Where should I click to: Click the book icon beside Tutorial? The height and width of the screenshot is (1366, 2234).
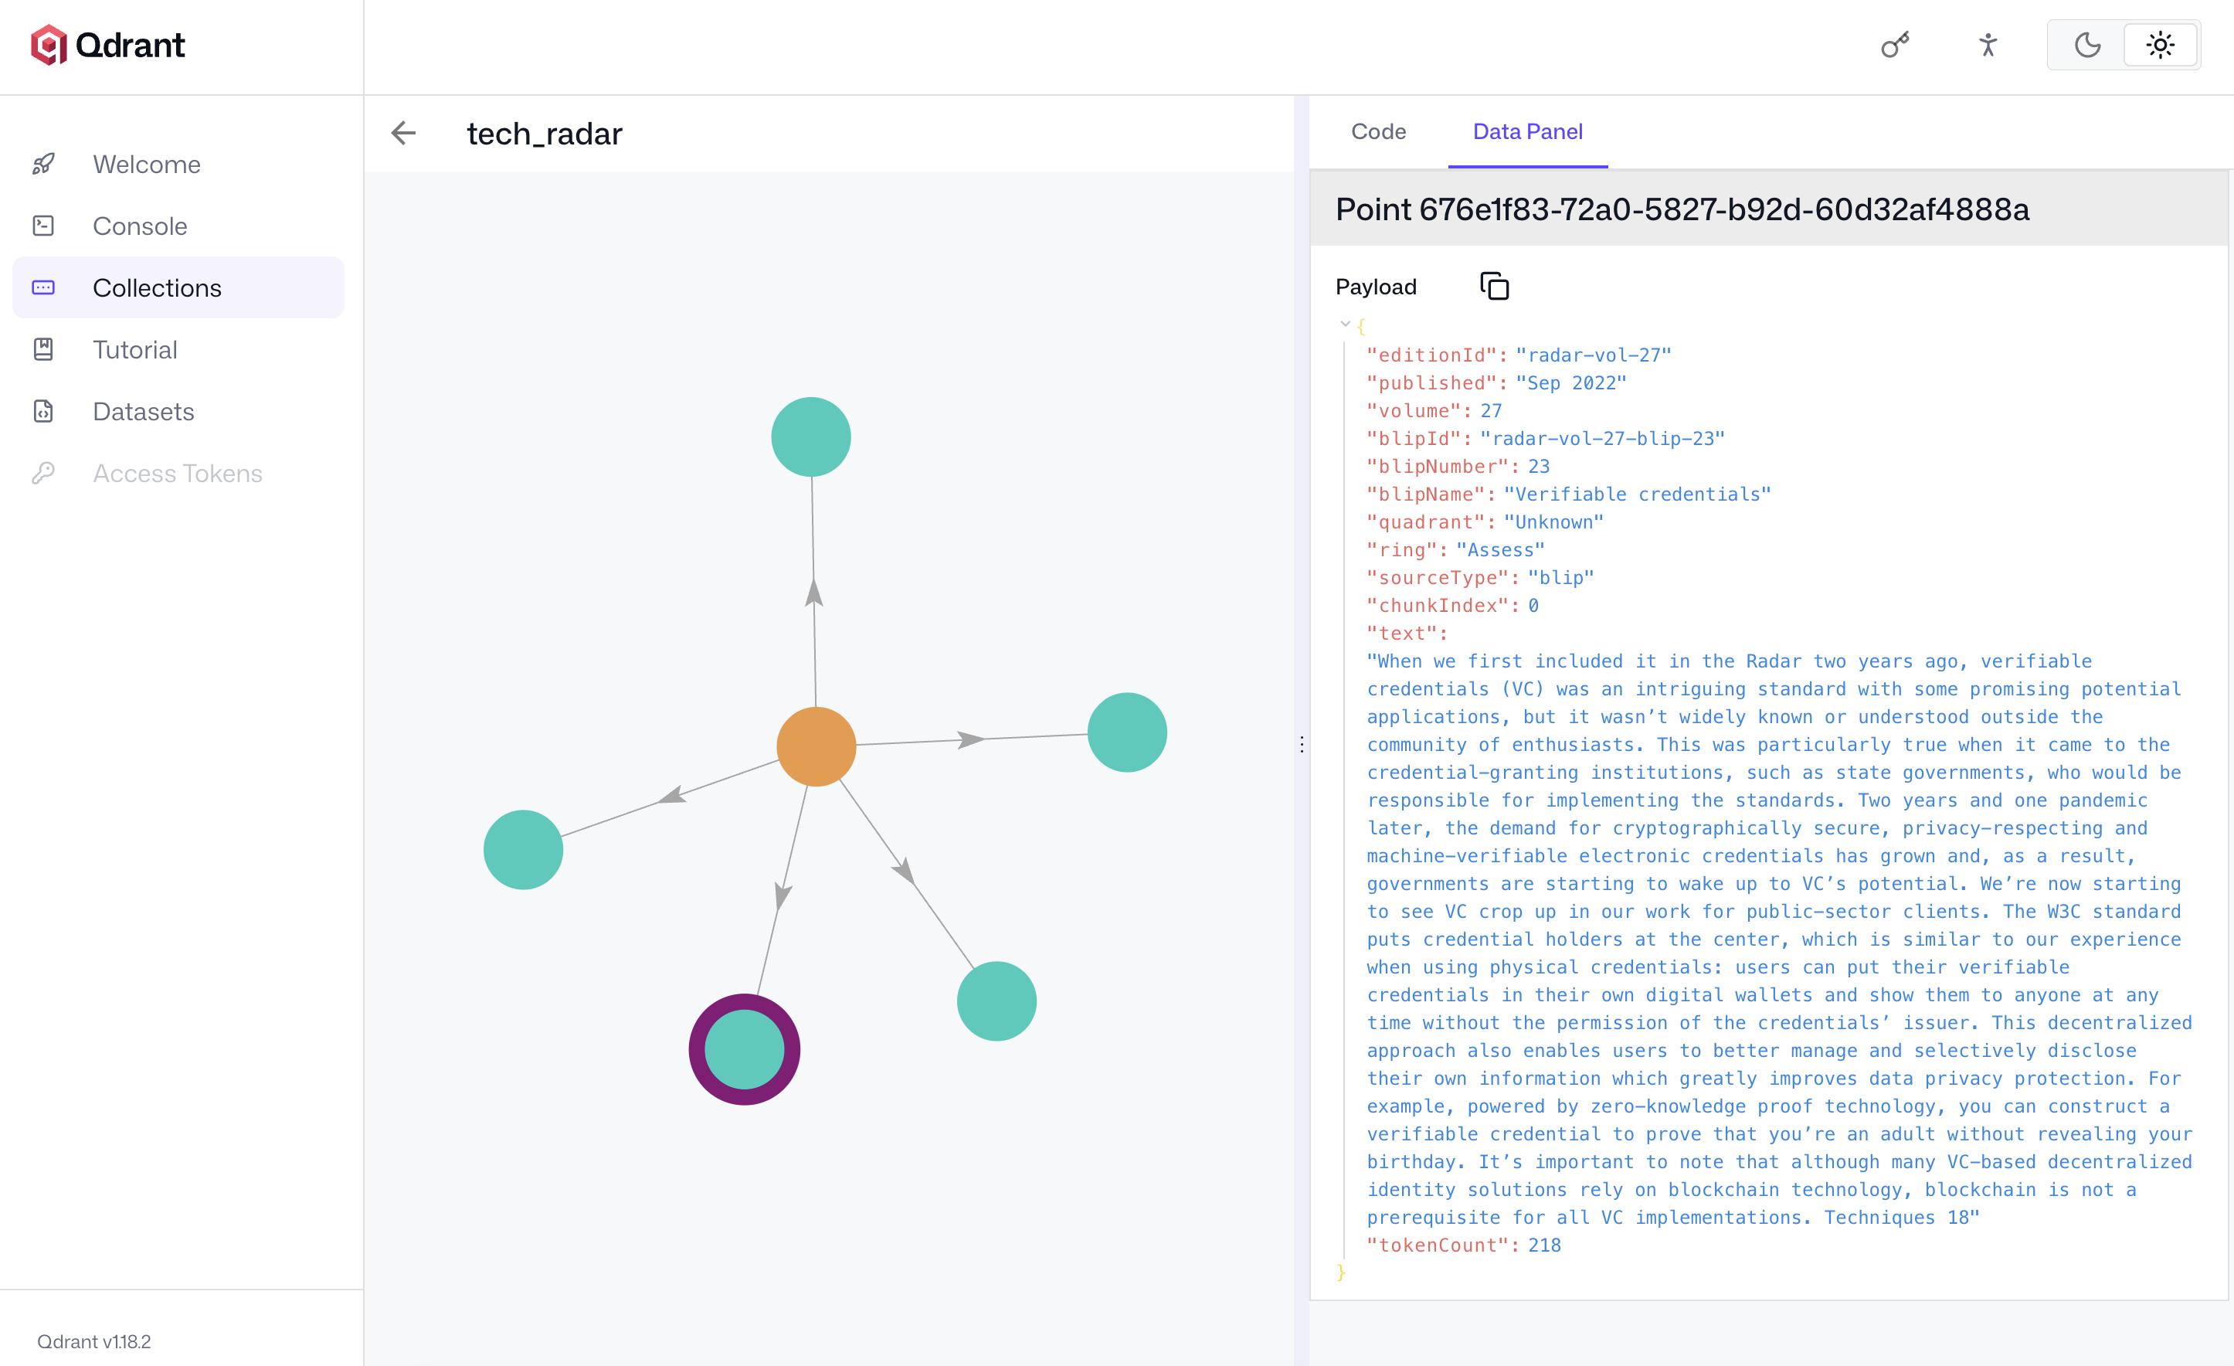click(43, 349)
